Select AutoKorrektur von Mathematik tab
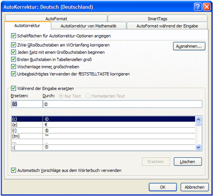The width and height of the screenshot is (213, 196). 88,26
